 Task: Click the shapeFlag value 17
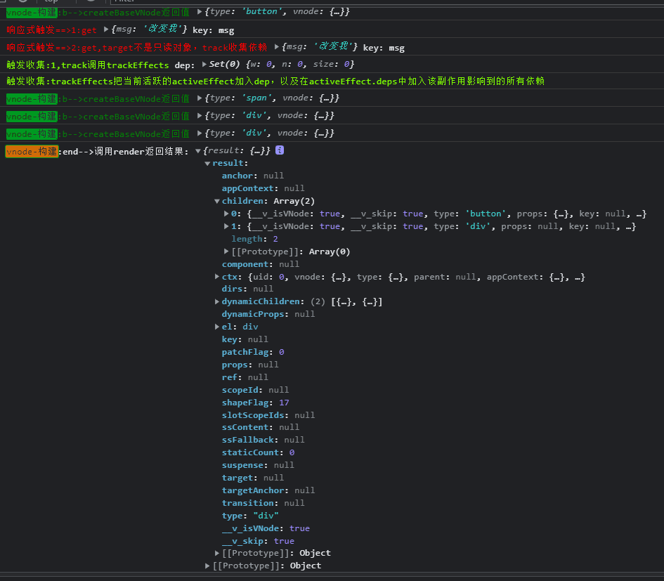coord(283,403)
